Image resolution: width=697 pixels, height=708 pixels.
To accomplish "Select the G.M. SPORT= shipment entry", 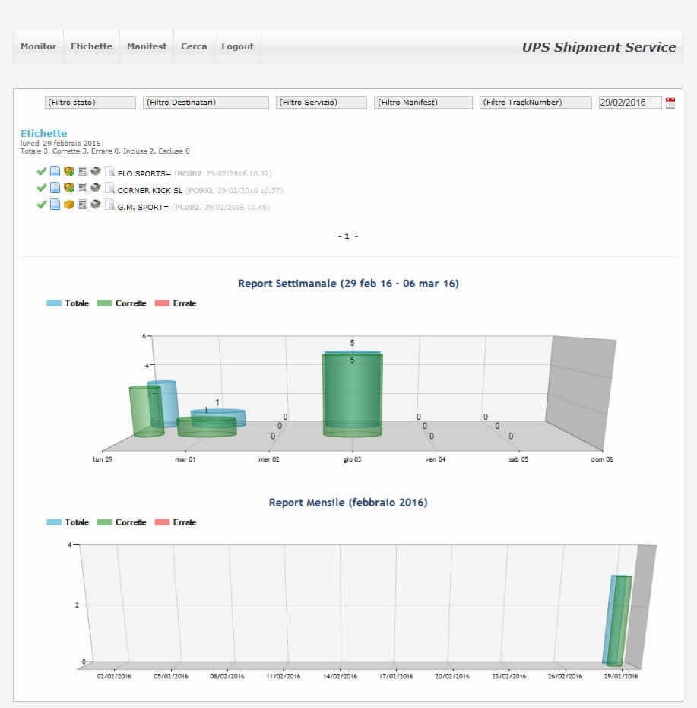I will [x=143, y=208].
